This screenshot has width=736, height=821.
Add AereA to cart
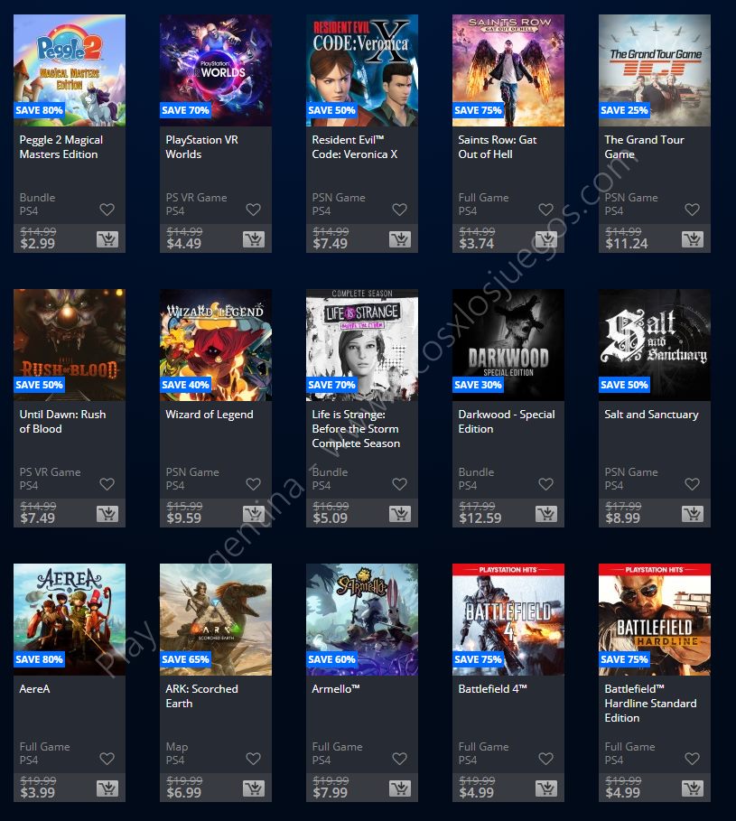[x=107, y=788]
